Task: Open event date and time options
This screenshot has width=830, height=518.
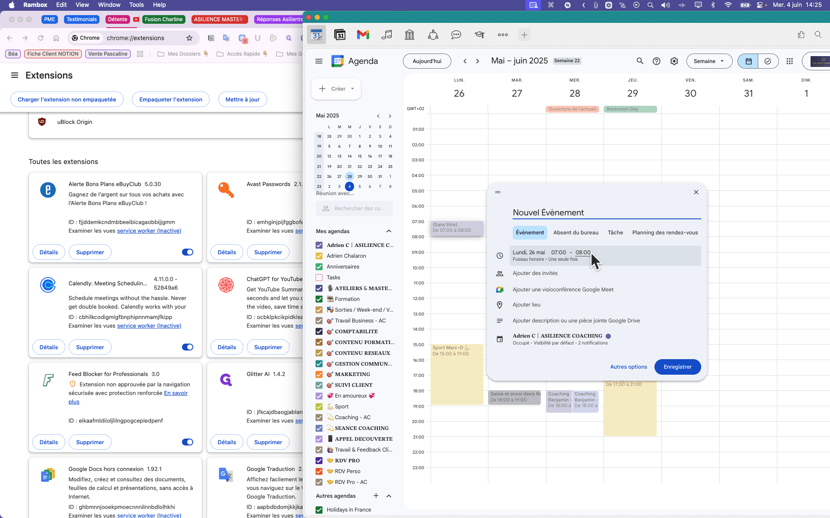Action: point(605,256)
